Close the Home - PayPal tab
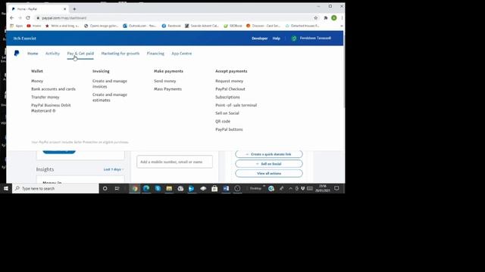The width and height of the screenshot is (485, 272). point(64,9)
